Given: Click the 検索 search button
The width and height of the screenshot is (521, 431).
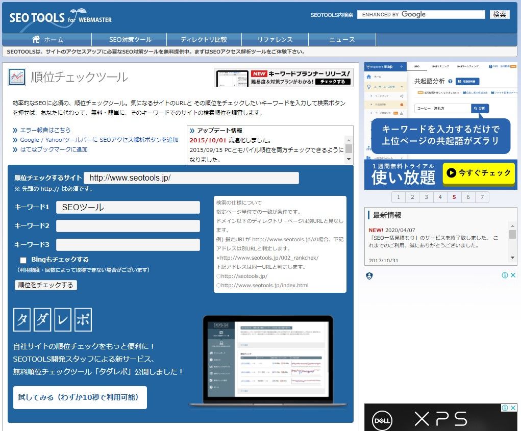Looking at the screenshot, I should coord(499,14).
